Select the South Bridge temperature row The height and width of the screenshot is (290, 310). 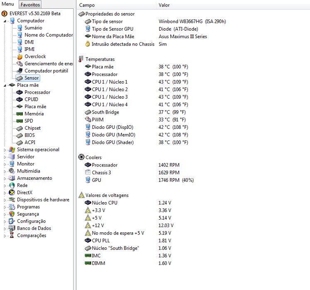click(x=135, y=112)
